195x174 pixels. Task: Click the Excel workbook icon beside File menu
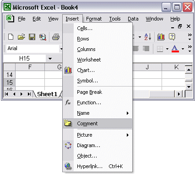point(10,19)
